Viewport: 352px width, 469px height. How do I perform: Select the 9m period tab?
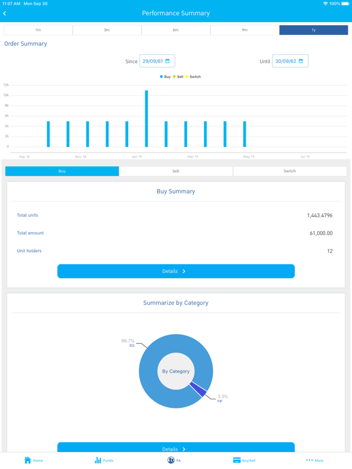pyautogui.click(x=245, y=30)
